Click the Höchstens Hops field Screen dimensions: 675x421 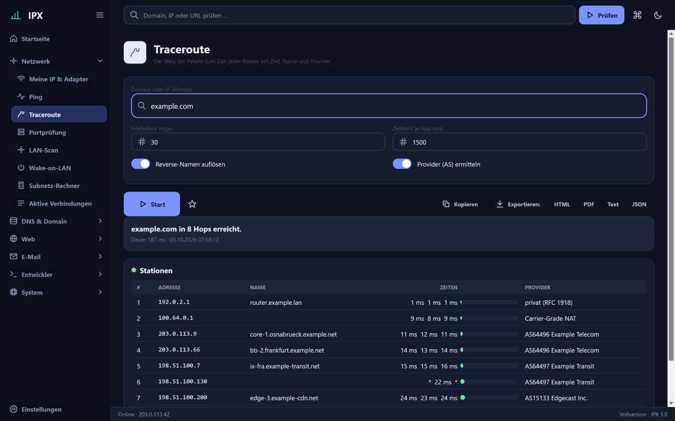pos(258,142)
